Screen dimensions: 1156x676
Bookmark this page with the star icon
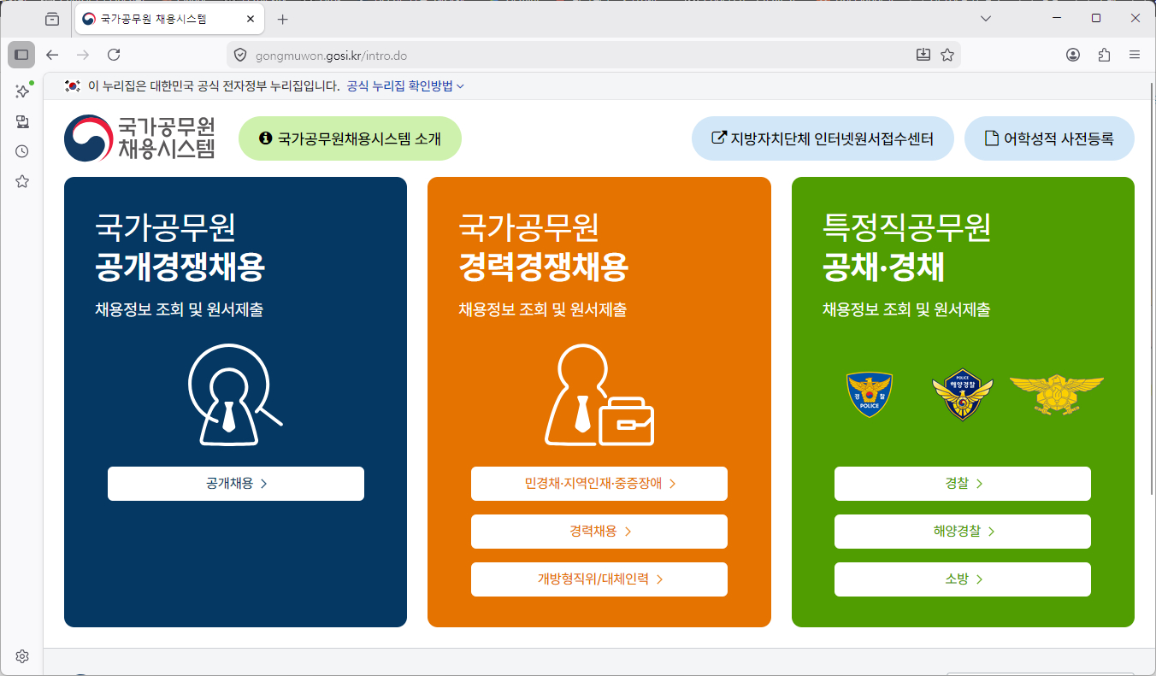(947, 55)
